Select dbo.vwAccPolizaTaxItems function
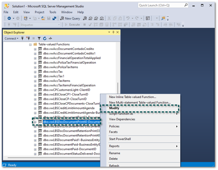Viewport: 218px width, 170px height. coord(61,67)
